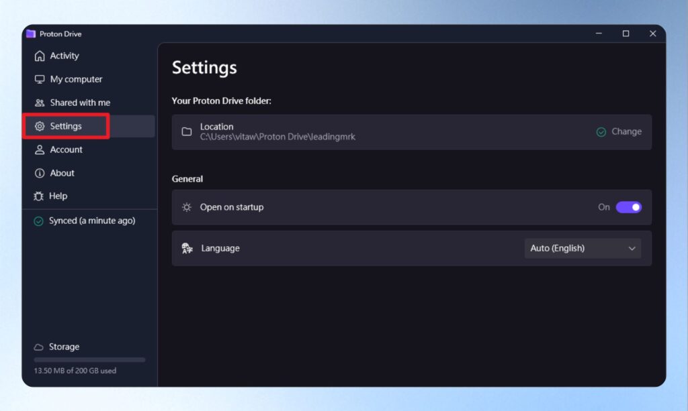This screenshot has height=411, width=688.
Task: Click the My computer monitor icon
Action: [x=40, y=79]
